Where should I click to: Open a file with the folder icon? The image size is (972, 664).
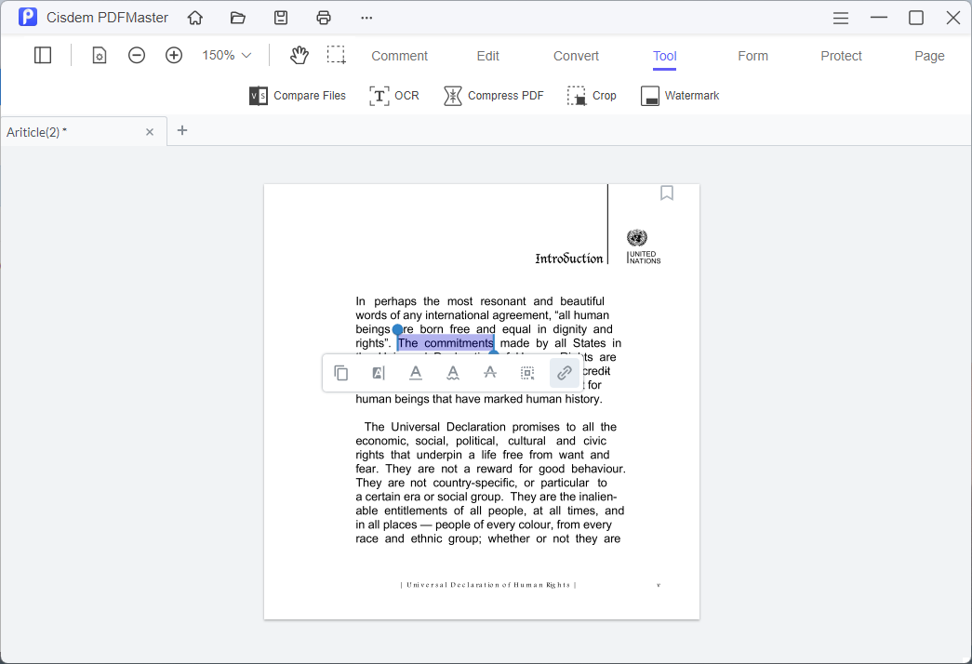tap(238, 18)
